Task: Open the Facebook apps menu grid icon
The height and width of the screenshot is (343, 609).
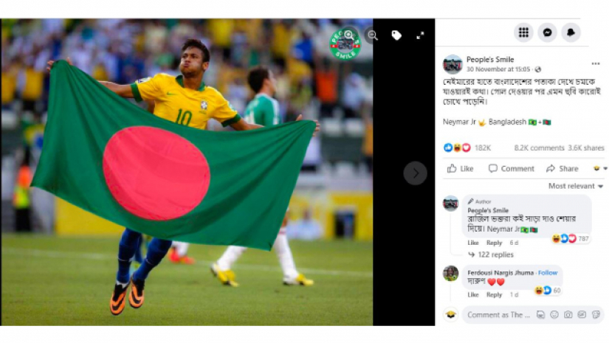Action: coord(523,32)
